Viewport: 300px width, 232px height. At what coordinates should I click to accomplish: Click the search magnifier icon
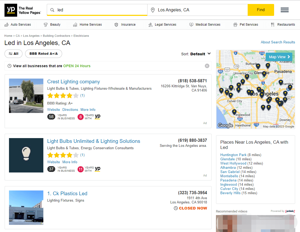point(52,10)
